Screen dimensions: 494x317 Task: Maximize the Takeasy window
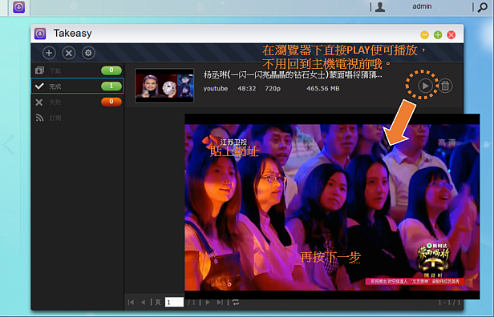click(x=438, y=35)
